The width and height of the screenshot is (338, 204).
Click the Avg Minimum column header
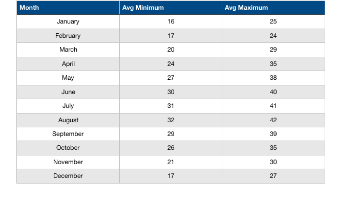pyautogui.click(x=171, y=8)
